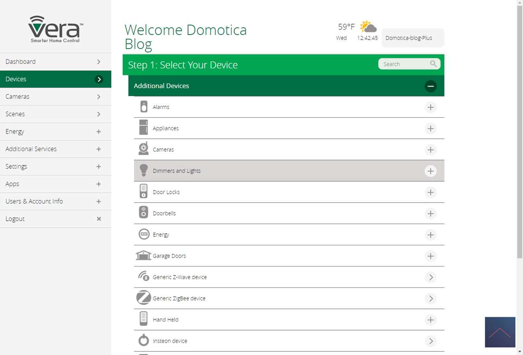Open the Generic Z-Wave device arrow

(430, 277)
